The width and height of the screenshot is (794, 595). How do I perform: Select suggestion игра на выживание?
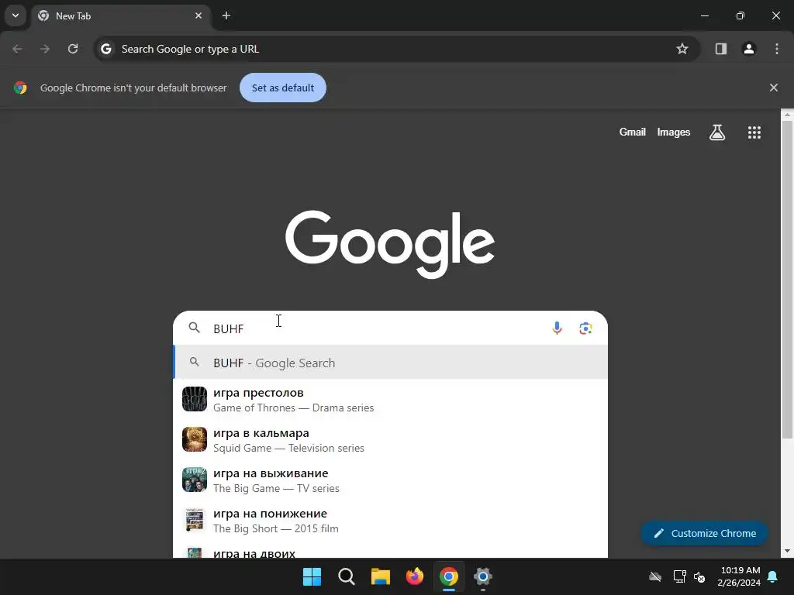coord(391,480)
